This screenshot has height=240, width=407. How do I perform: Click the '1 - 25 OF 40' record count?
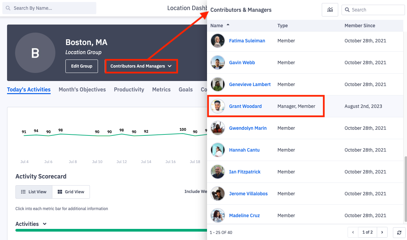221,232
